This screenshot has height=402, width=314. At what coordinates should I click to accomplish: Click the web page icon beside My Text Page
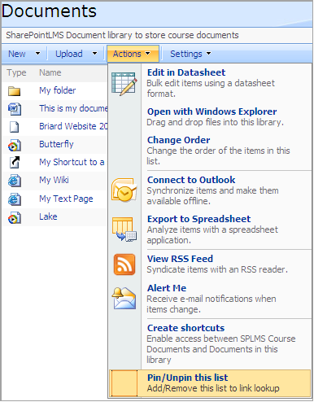click(x=15, y=199)
